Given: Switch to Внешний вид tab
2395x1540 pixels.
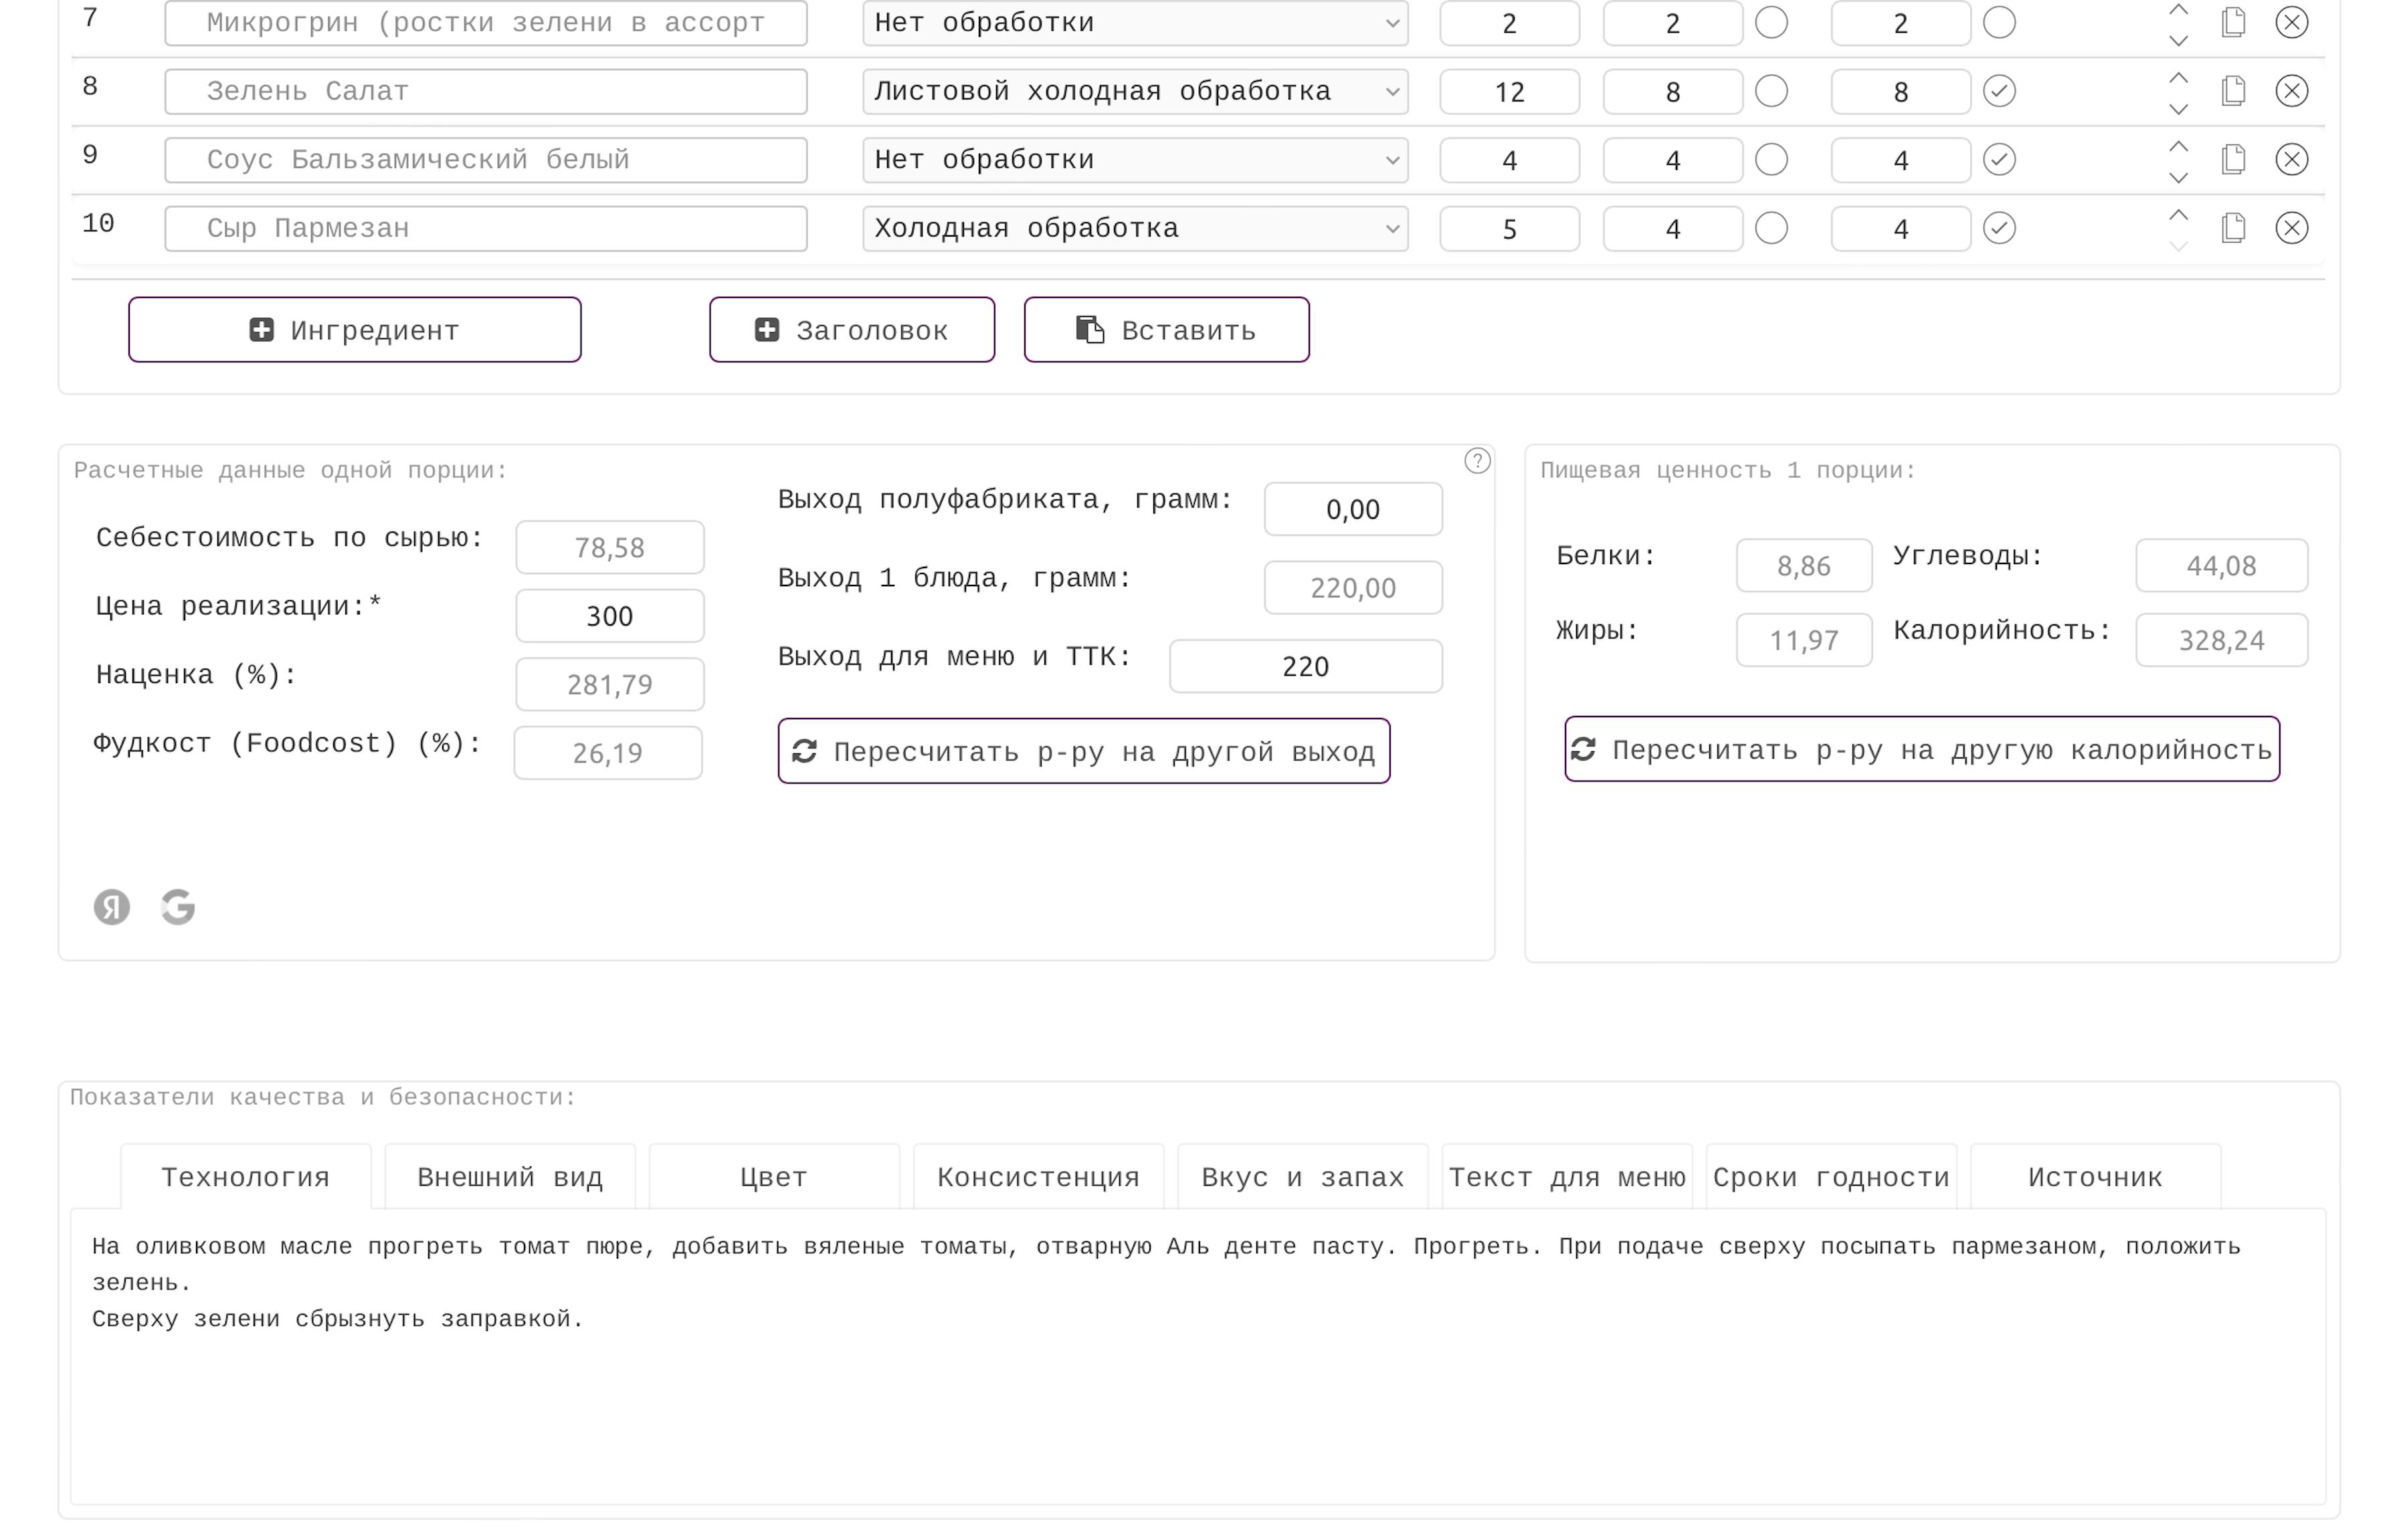Looking at the screenshot, I should (x=509, y=1177).
